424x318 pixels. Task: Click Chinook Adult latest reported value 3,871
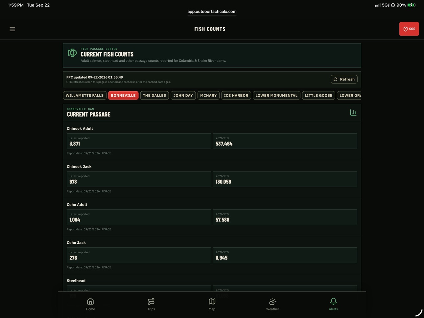(75, 144)
